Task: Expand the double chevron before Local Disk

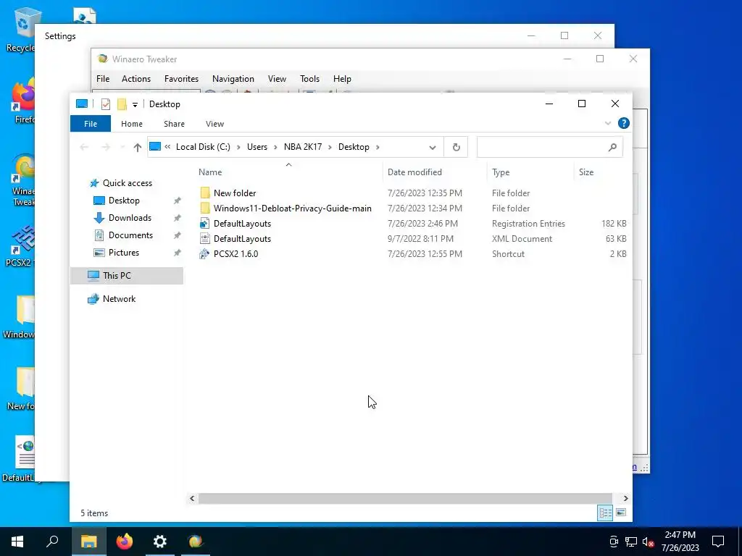Action: (x=167, y=146)
